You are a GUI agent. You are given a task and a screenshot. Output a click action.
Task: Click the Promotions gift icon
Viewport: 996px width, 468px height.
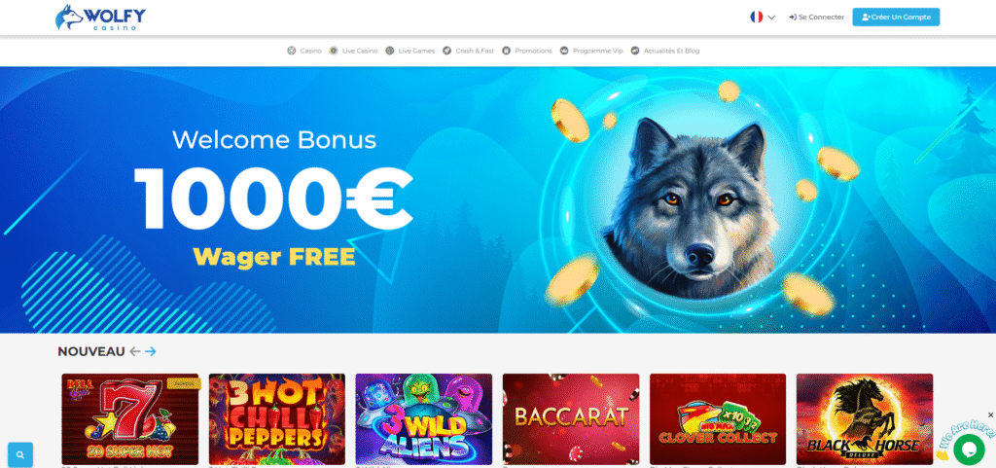[506, 51]
